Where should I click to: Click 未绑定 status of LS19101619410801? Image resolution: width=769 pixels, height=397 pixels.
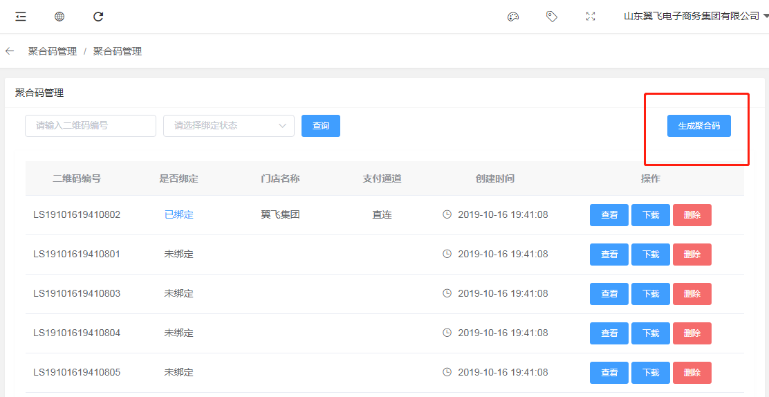click(179, 255)
